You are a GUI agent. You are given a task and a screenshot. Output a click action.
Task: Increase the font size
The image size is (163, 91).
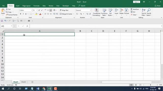[39, 10]
